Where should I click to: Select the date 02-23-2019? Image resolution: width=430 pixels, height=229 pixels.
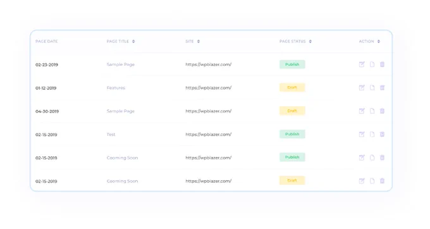47,65
